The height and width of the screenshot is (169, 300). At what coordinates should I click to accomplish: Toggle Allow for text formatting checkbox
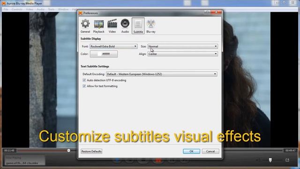(x=84, y=86)
